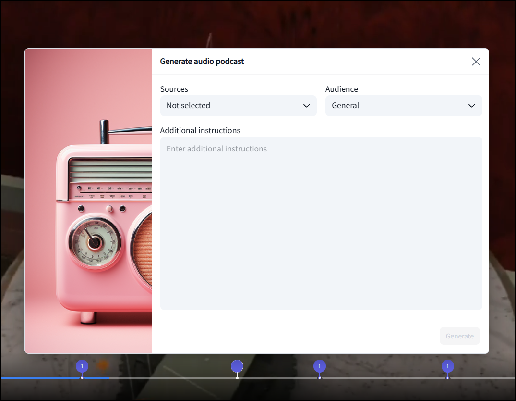The width and height of the screenshot is (516, 401).
Task: Click the third timeline marker labeled 1
Action: (320, 366)
